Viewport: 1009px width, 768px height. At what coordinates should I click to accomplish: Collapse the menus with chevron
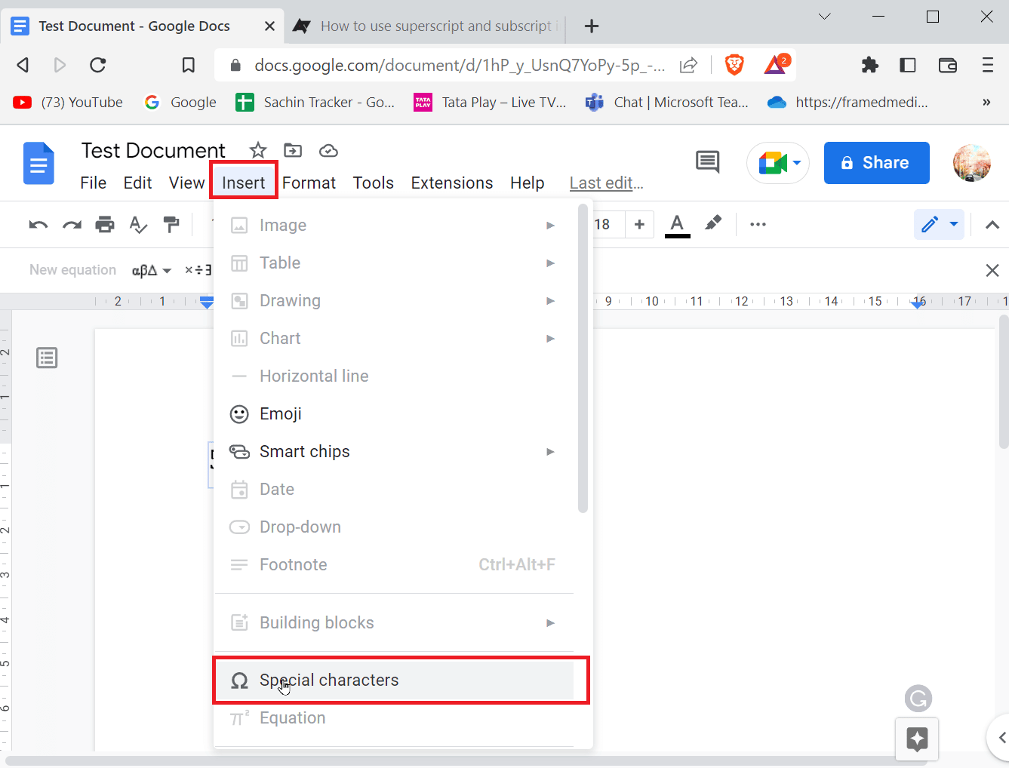pyautogui.click(x=992, y=225)
